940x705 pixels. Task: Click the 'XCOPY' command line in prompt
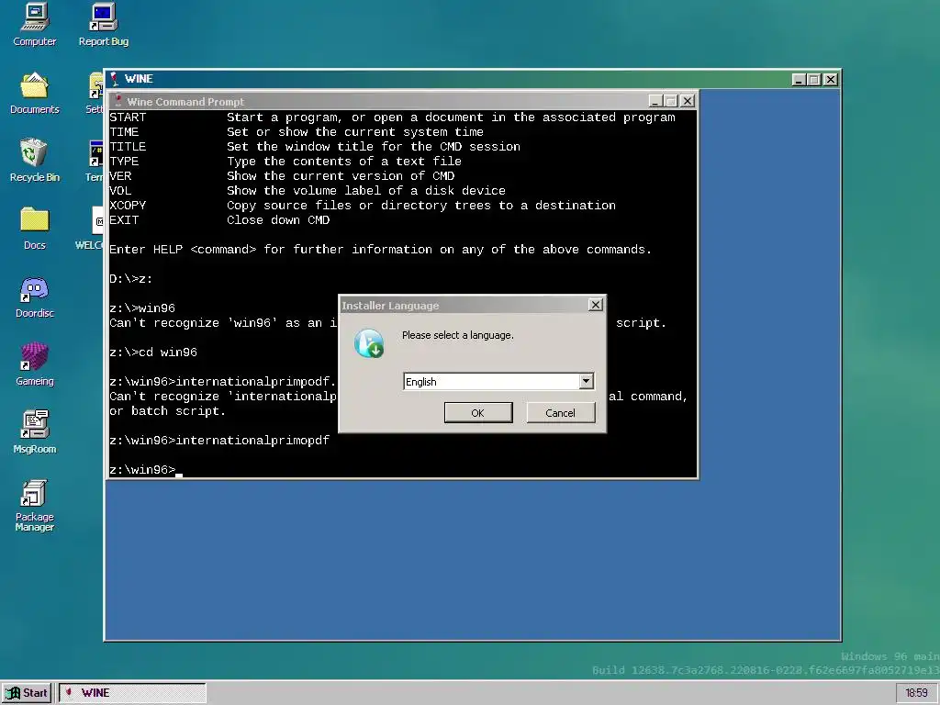click(362, 205)
